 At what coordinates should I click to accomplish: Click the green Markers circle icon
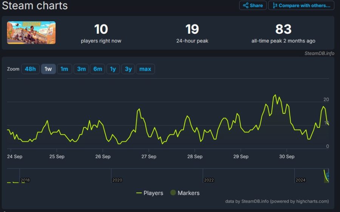pos(173,192)
